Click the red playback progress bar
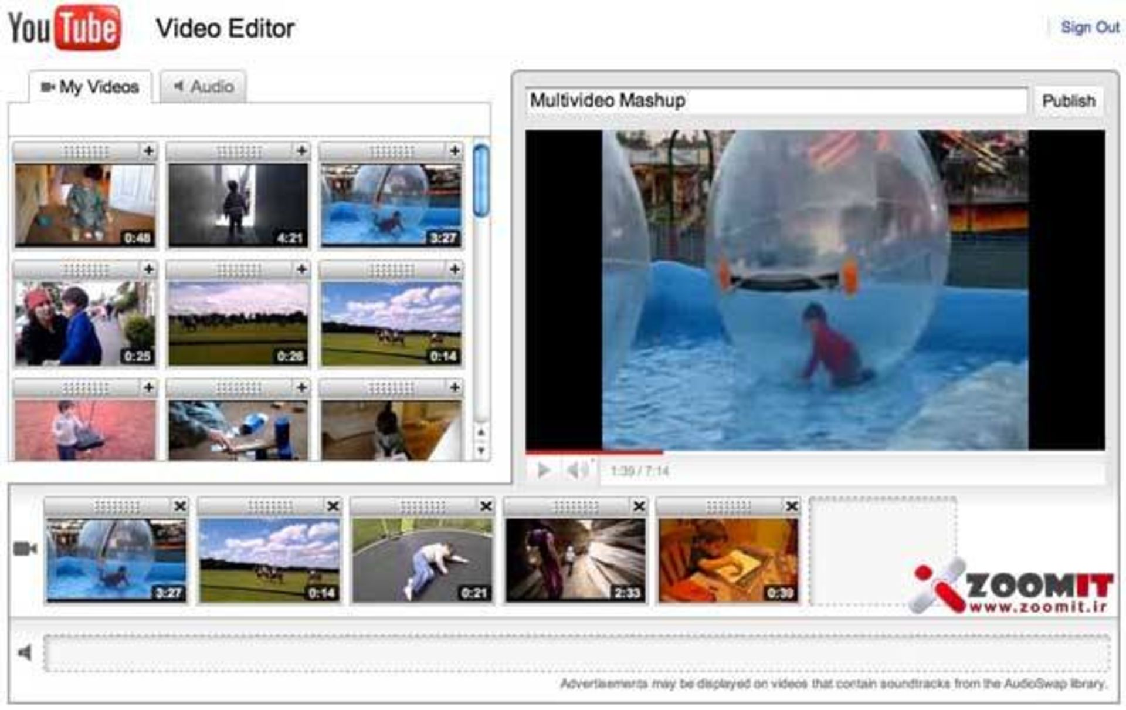The width and height of the screenshot is (1126, 710). coord(593,452)
